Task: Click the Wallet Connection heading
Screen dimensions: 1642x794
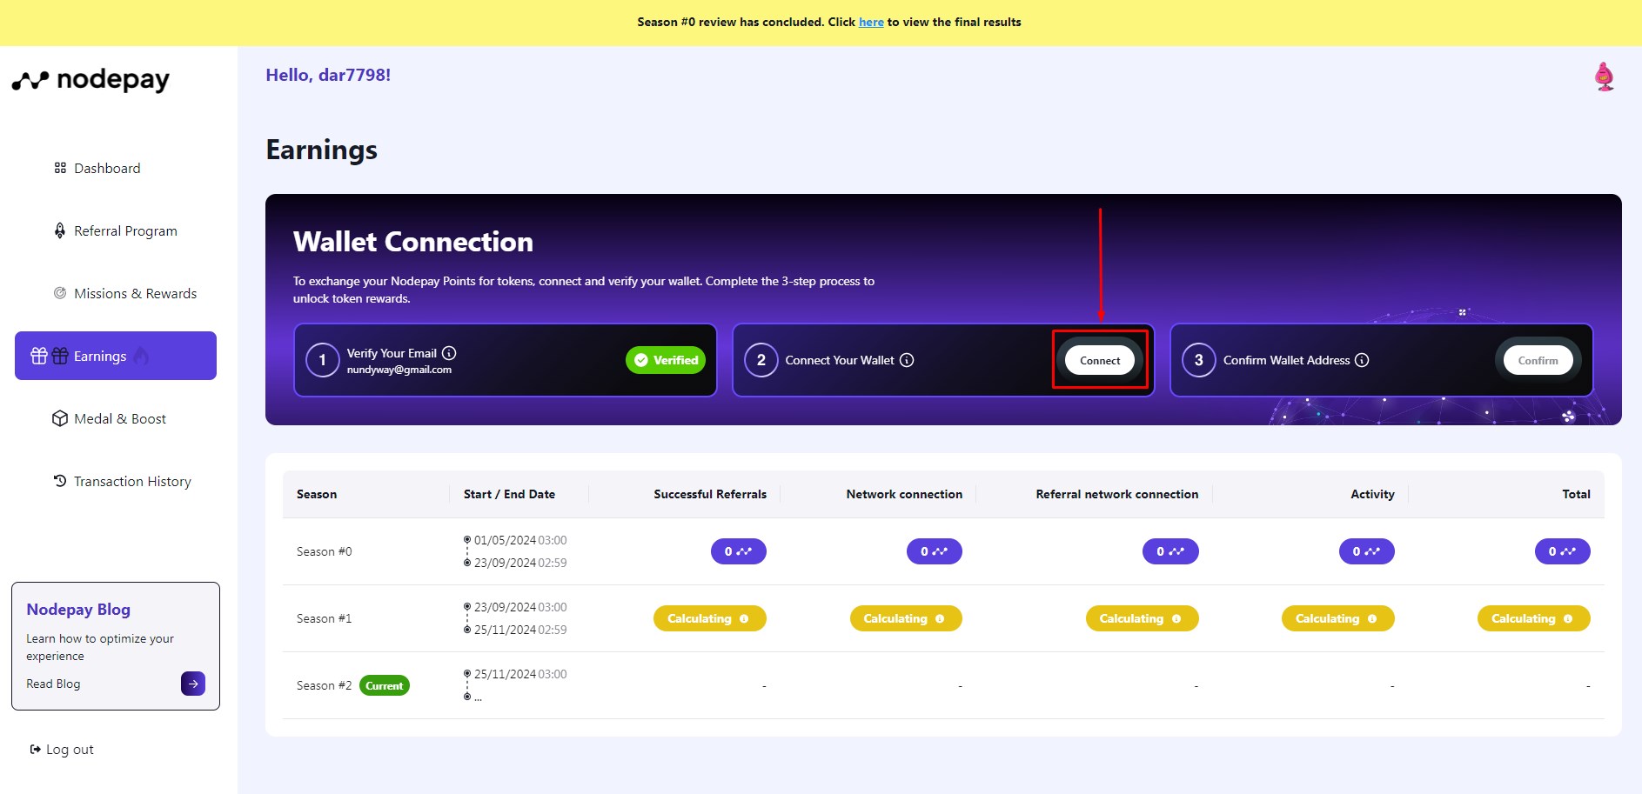Action: tap(413, 242)
